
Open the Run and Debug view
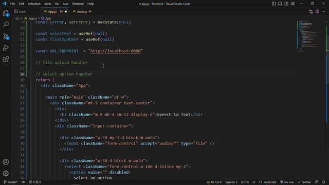click(6, 48)
